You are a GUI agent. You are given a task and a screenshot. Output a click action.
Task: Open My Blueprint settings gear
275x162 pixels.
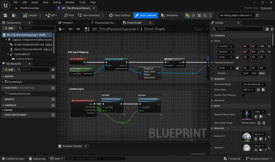(x=53, y=70)
